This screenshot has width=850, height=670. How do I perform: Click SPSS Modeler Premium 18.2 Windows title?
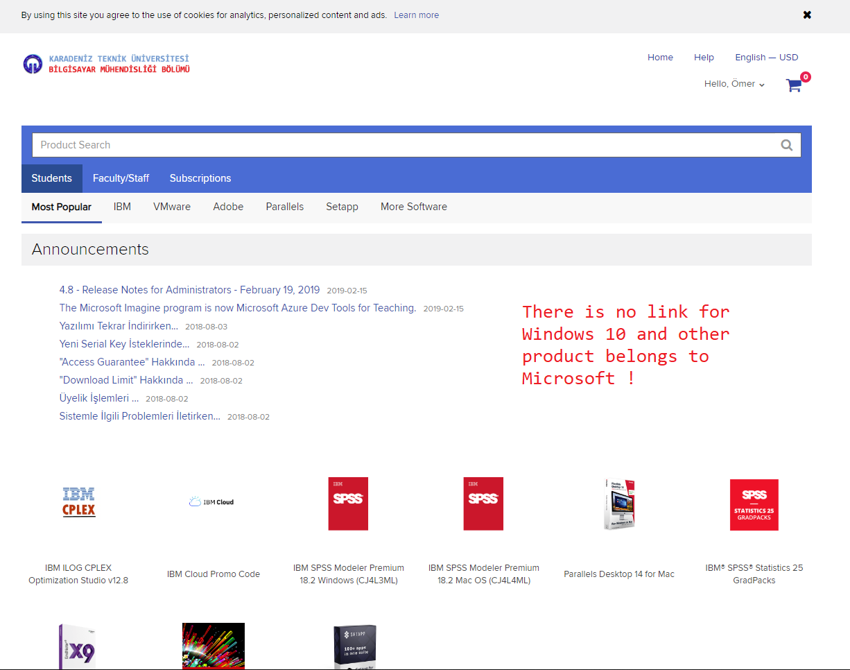pyautogui.click(x=348, y=574)
